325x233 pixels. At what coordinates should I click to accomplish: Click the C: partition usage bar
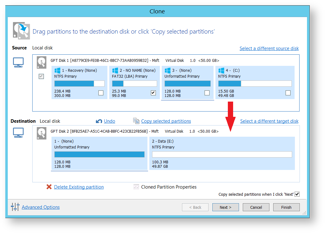(x=255, y=84)
